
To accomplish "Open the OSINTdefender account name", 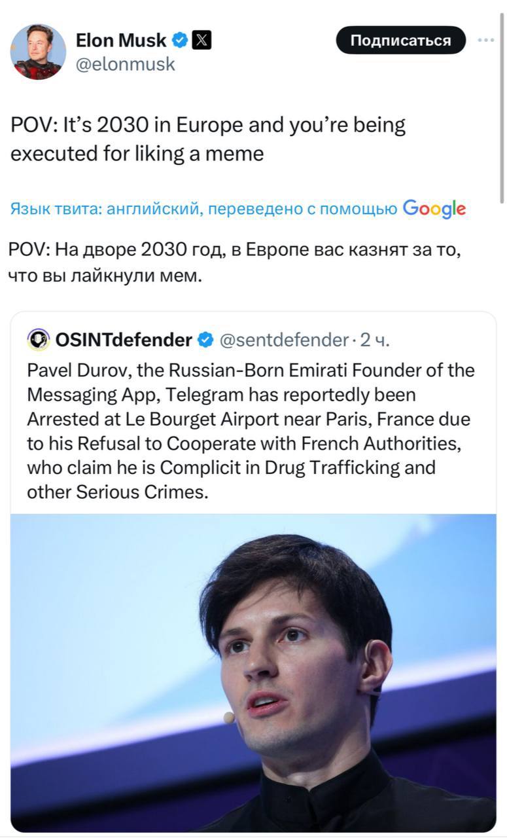I will [x=124, y=340].
